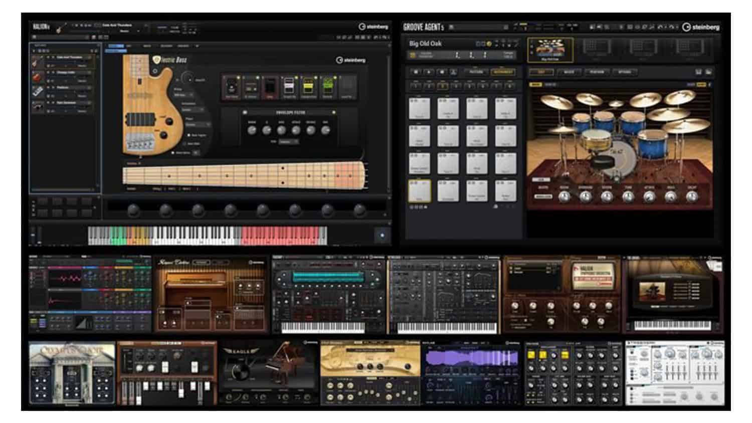The image size is (752, 423).
Task: Select highlighted pad group 3 button
Action: 443,86
